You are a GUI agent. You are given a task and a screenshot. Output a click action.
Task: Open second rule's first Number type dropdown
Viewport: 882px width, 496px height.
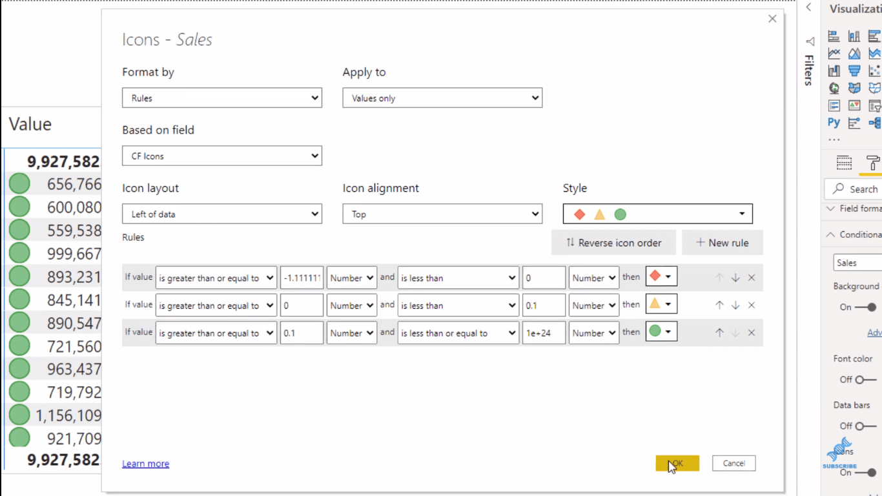(352, 305)
